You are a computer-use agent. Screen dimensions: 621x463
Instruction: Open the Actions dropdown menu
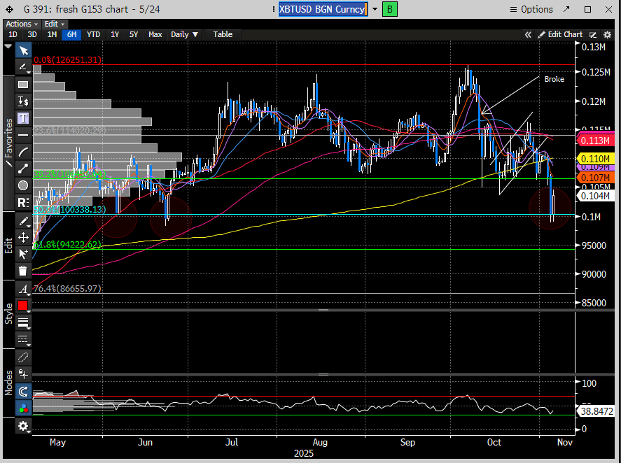pyautogui.click(x=21, y=24)
